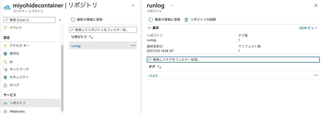This screenshot has width=321, height=114.
Task: Sort tags using the タグ arrows
Action: click(159, 67)
